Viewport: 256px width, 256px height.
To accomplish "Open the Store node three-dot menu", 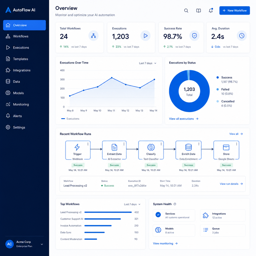I will pos(236,144).
